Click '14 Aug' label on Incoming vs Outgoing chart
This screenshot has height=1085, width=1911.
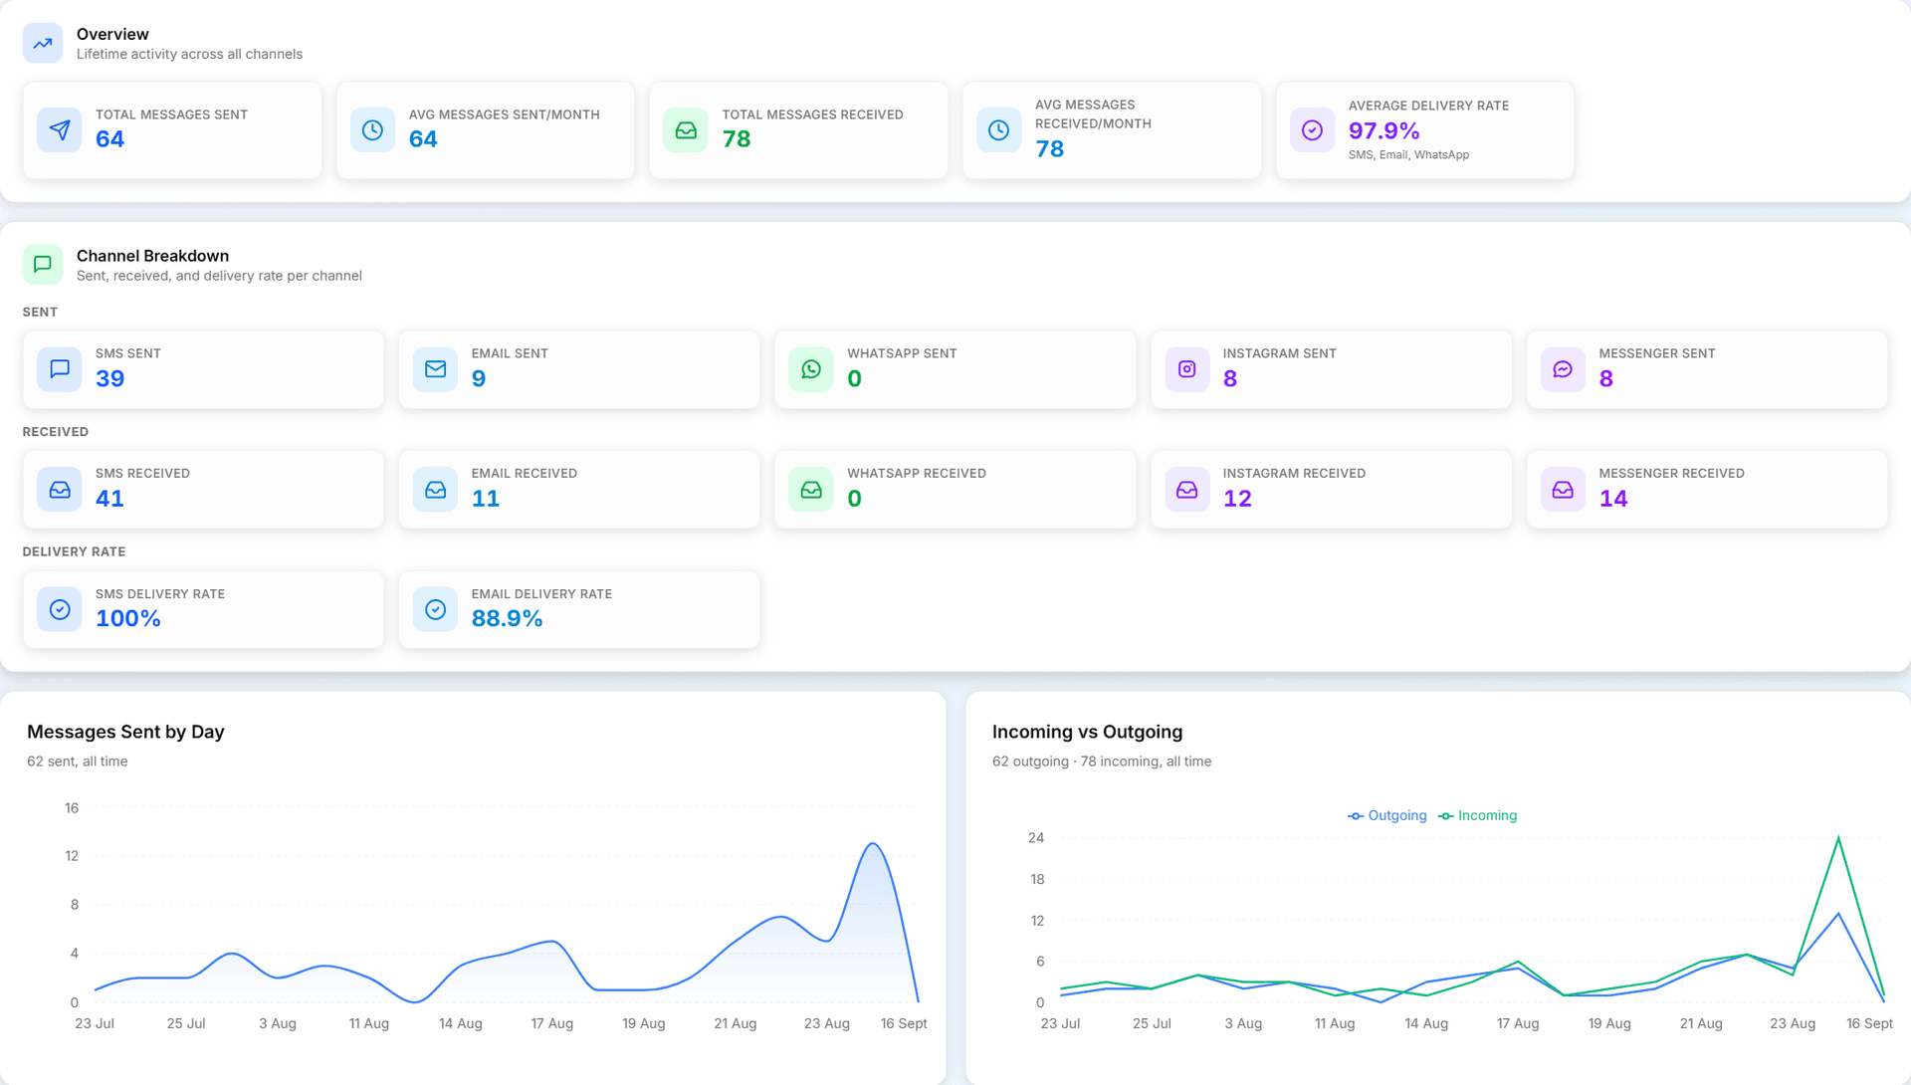pyautogui.click(x=1426, y=1023)
